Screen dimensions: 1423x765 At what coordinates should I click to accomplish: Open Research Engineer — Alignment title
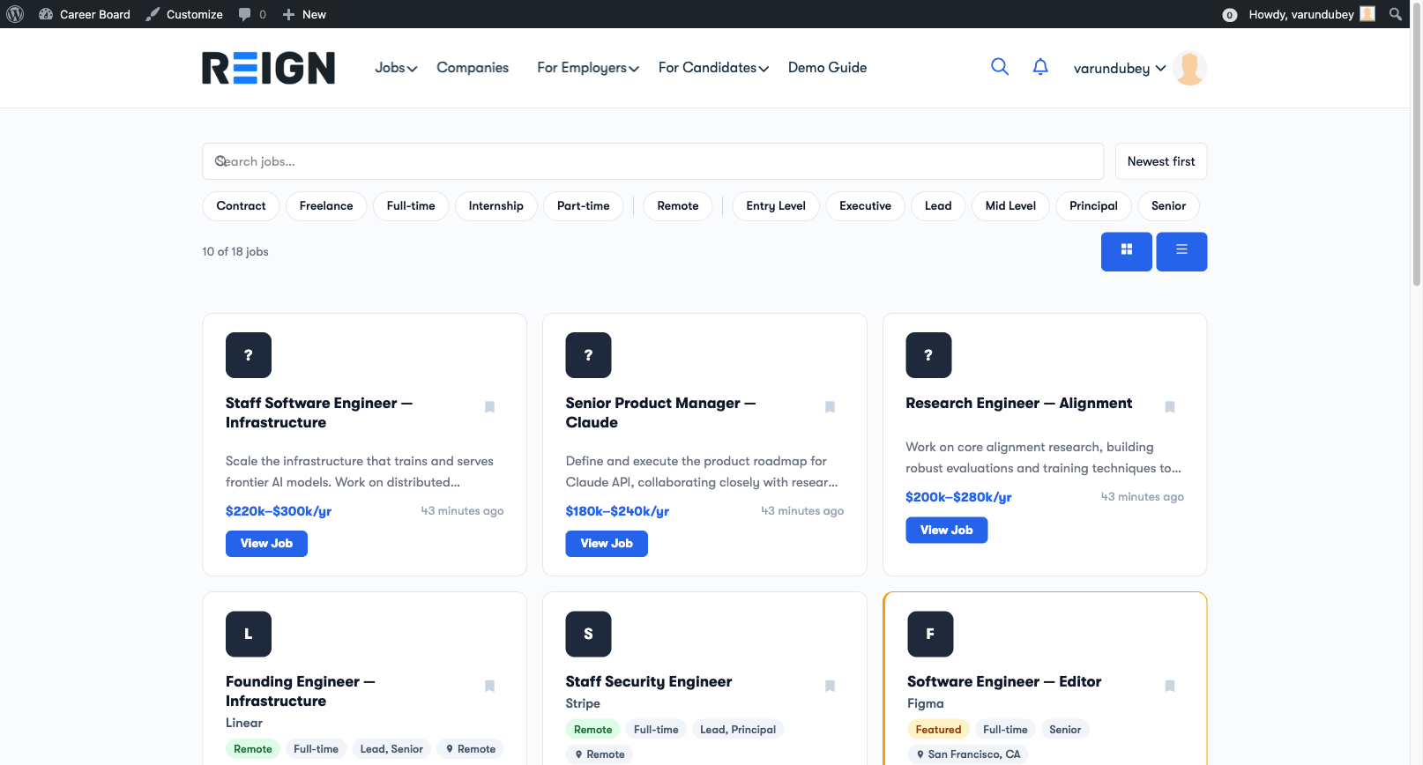[x=1018, y=404]
